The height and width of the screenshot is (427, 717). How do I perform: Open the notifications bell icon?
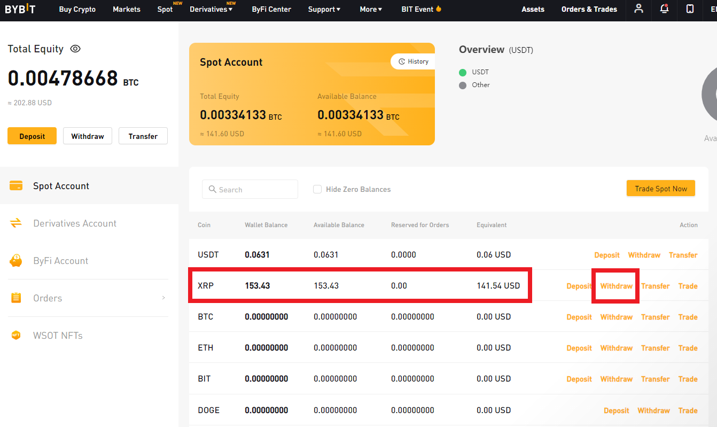click(665, 9)
